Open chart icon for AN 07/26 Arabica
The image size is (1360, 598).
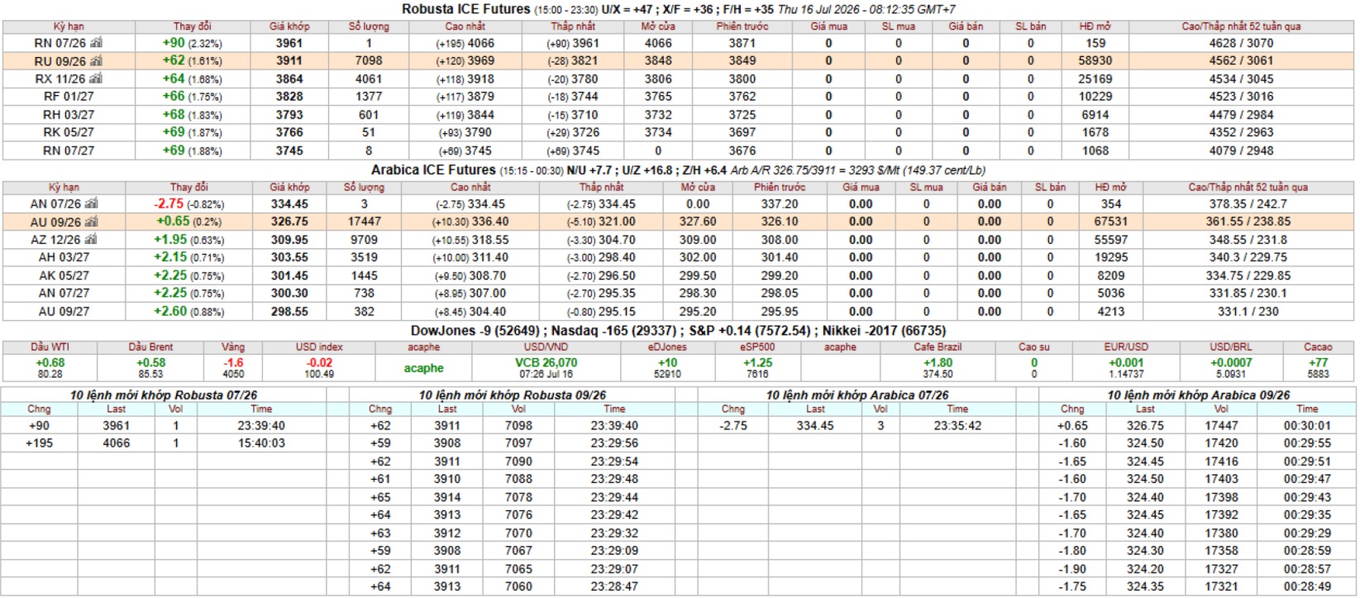92,203
